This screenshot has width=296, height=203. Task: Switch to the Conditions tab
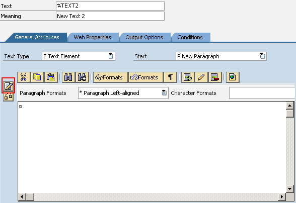pyautogui.click(x=190, y=37)
